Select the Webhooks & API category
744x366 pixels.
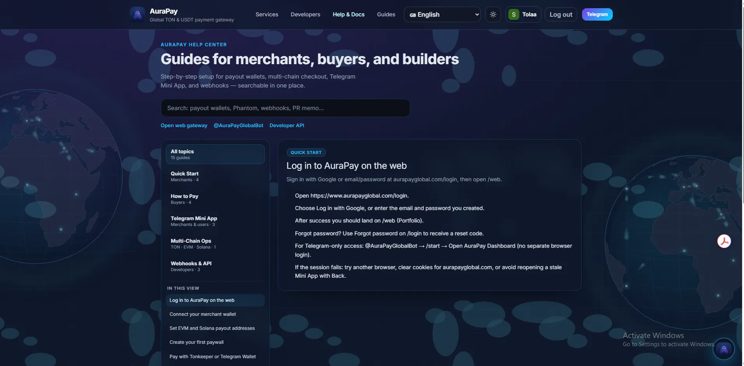pos(215,266)
